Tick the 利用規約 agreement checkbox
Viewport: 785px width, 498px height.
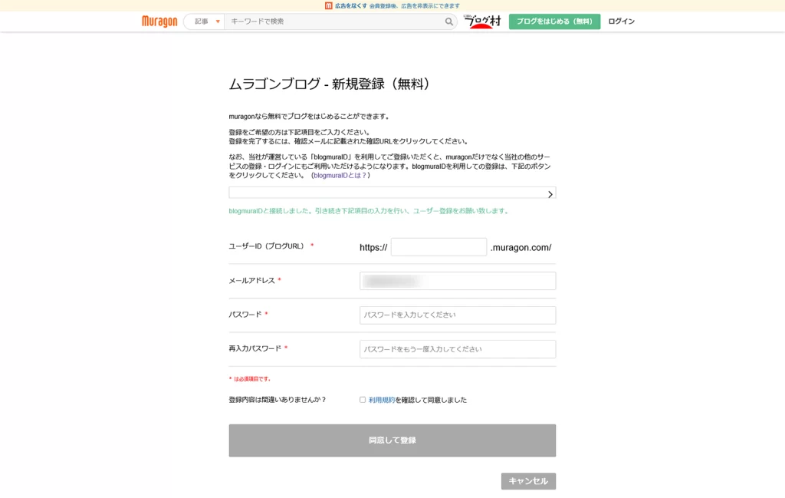[363, 400]
